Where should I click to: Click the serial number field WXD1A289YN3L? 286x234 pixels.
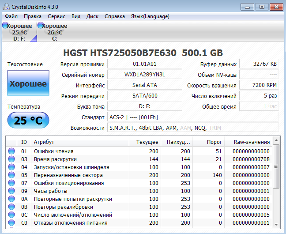point(145,75)
